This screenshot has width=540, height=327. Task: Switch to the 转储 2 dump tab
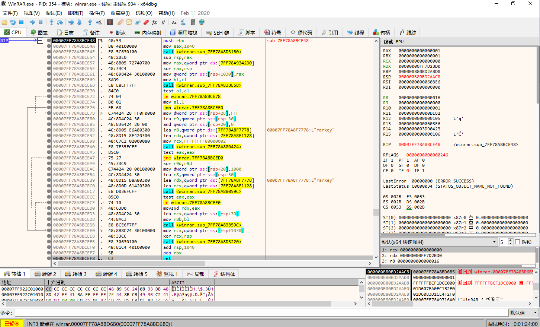[x=46, y=274]
